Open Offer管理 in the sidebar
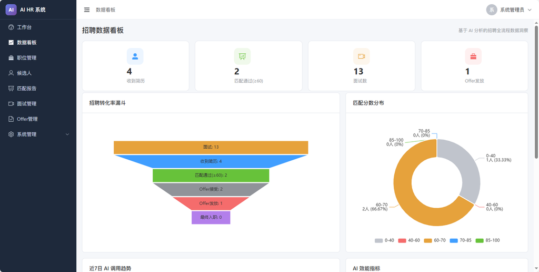 [38, 119]
